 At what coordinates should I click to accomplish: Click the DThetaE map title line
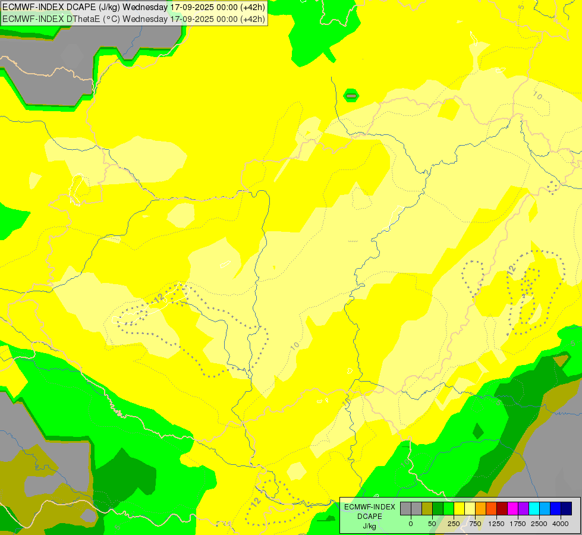134,19
